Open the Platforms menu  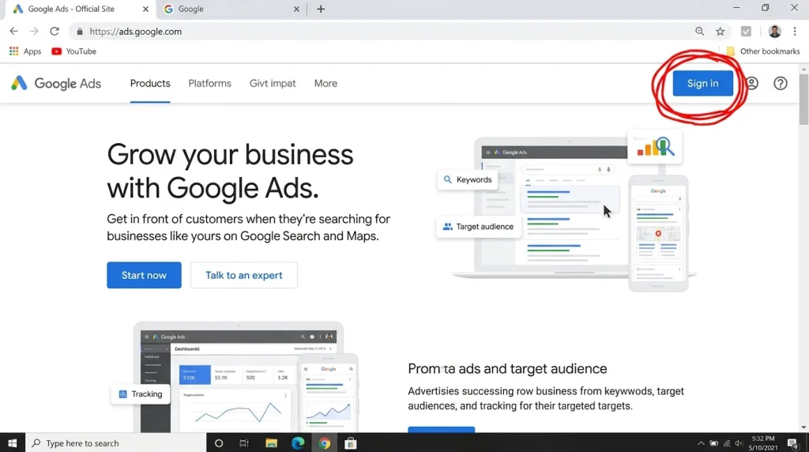(x=209, y=83)
